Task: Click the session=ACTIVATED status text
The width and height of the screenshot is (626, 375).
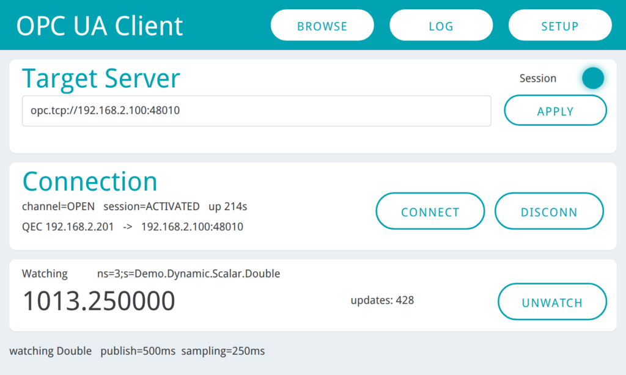Action: pos(152,206)
